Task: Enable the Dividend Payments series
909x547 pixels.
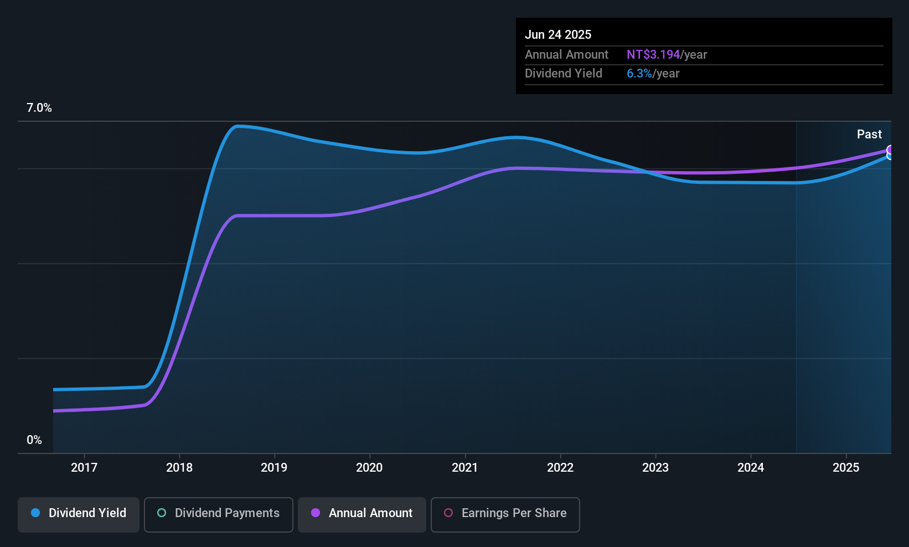Action: (218, 513)
